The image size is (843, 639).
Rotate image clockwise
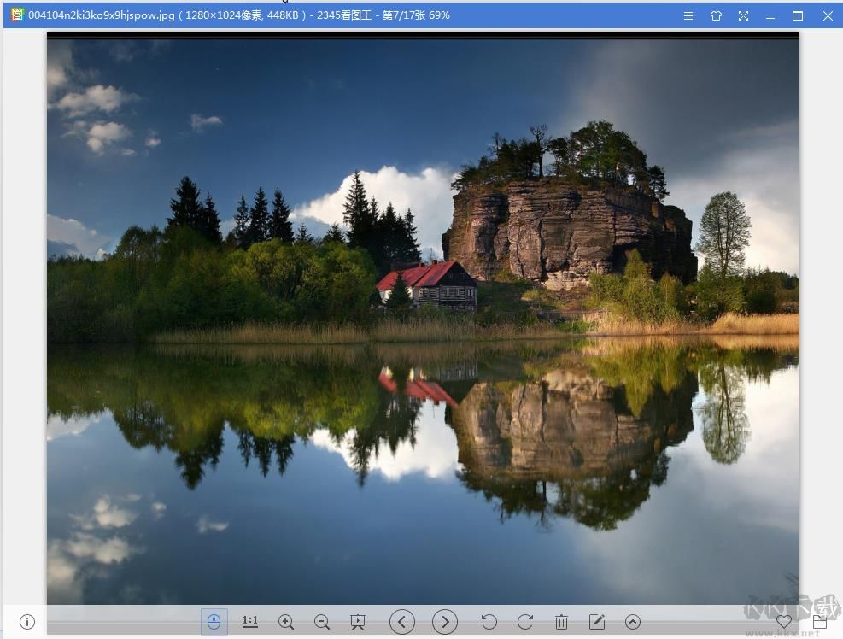tap(525, 622)
